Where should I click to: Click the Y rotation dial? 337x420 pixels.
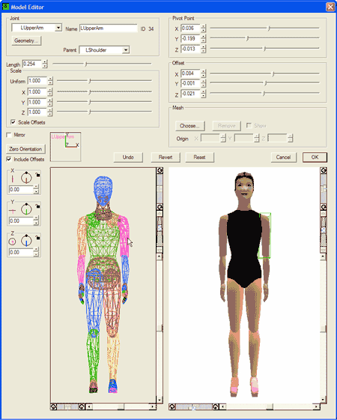(x=26, y=209)
